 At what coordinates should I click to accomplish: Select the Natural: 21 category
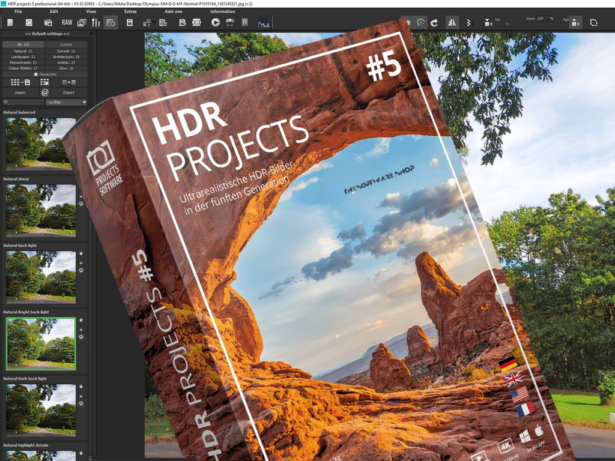[x=23, y=51]
